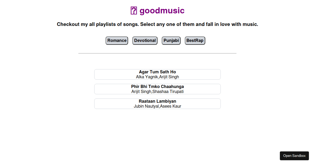Click the music note logo symbol
The height and width of the screenshot is (165, 315).
tap(134, 10)
